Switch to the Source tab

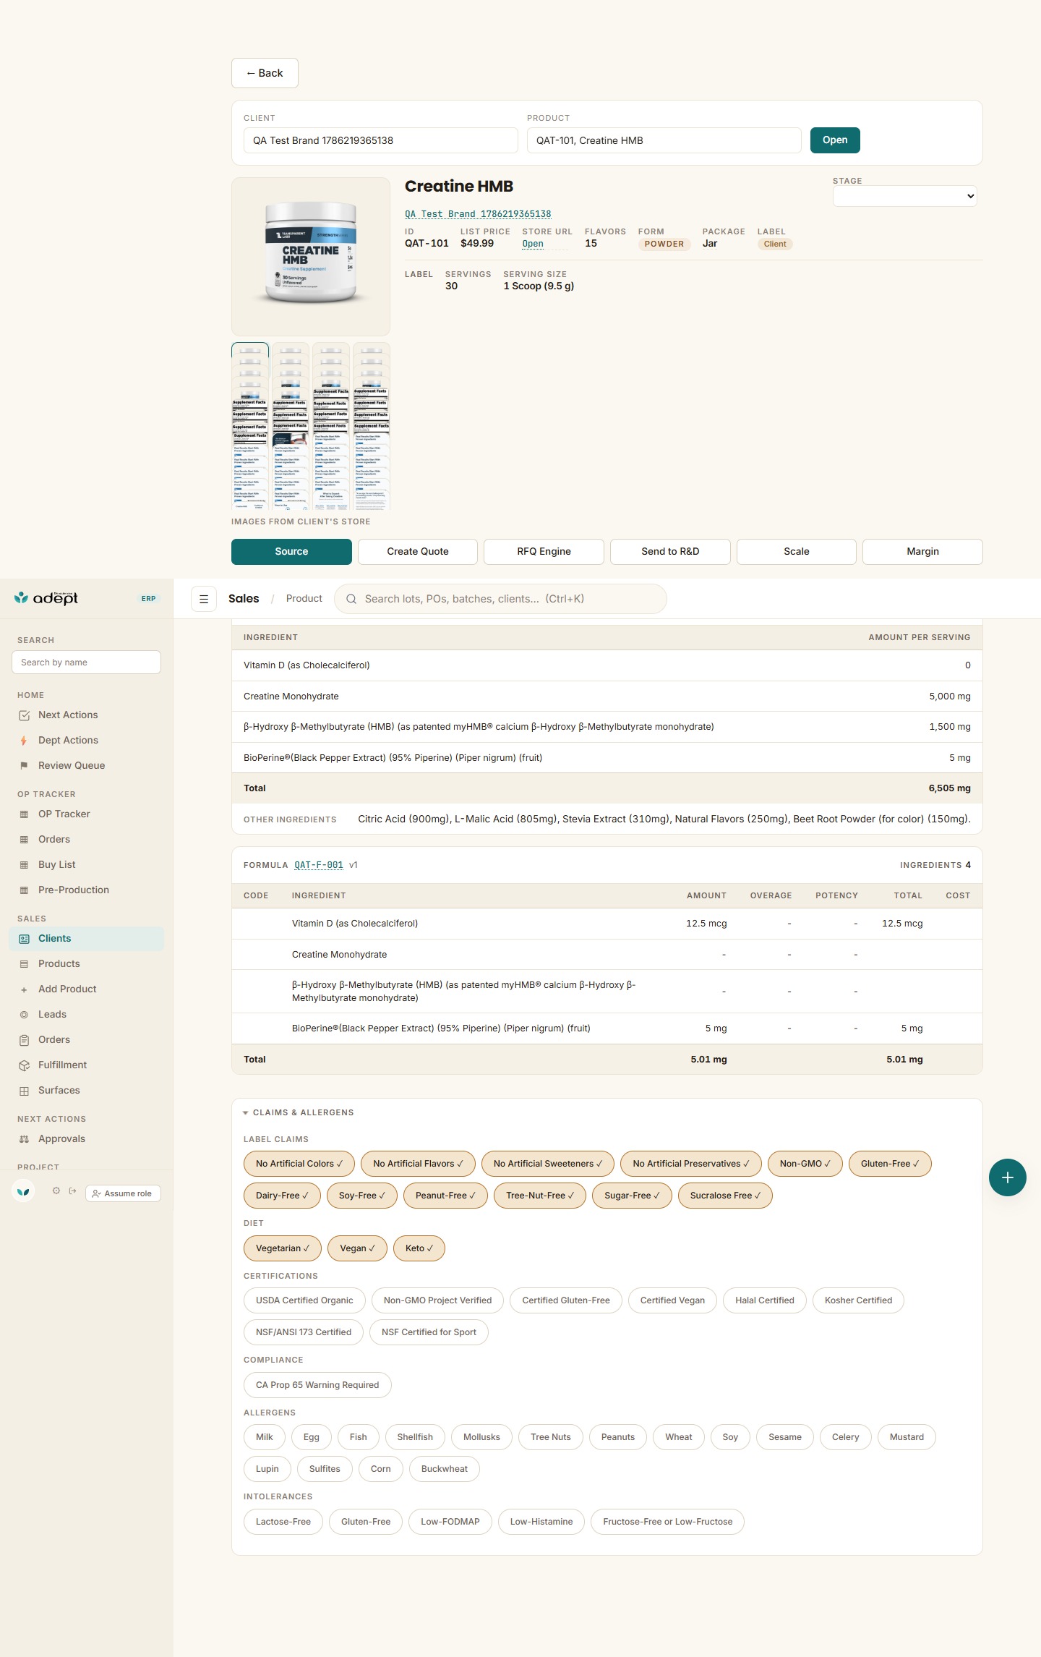pos(291,551)
